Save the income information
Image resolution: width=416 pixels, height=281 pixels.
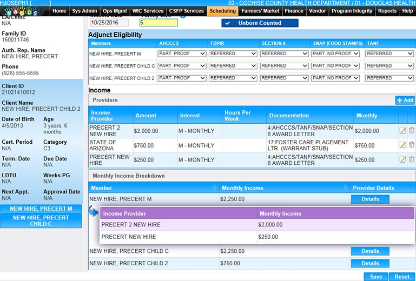pyautogui.click(x=376, y=277)
